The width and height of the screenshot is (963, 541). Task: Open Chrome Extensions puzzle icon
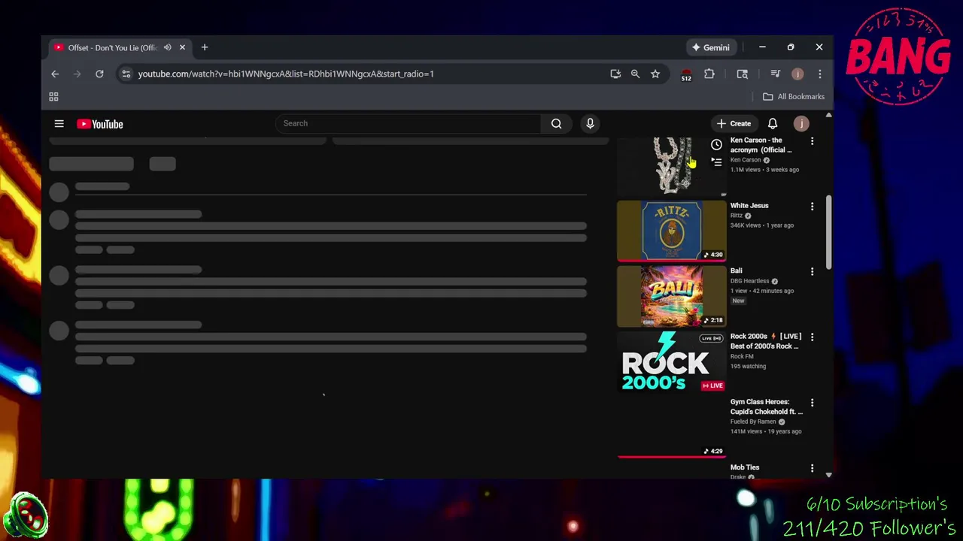[709, 74]
